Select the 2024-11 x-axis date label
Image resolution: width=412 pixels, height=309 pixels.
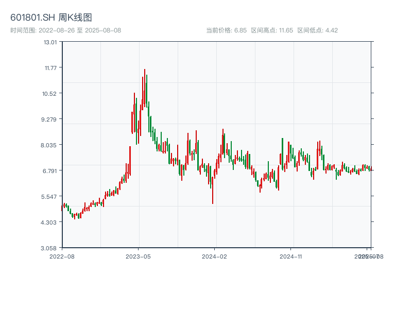coord(291,256)
